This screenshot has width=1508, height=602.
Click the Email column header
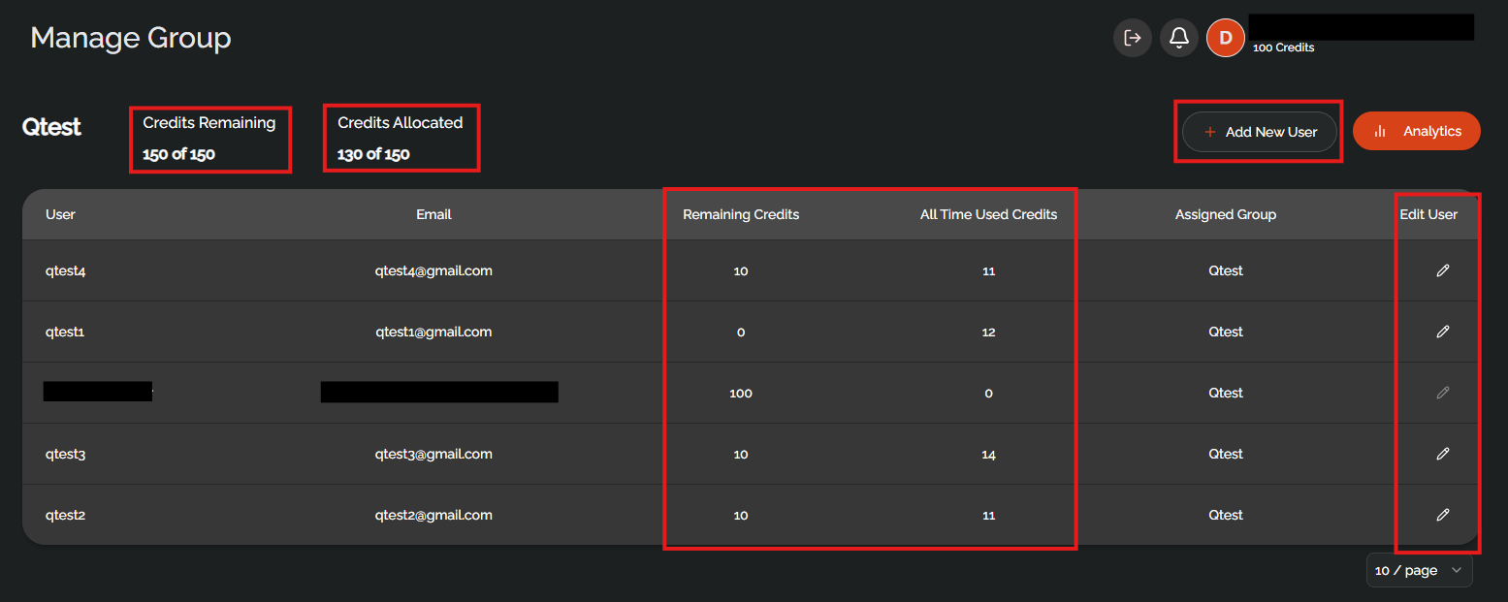[433, 214]
